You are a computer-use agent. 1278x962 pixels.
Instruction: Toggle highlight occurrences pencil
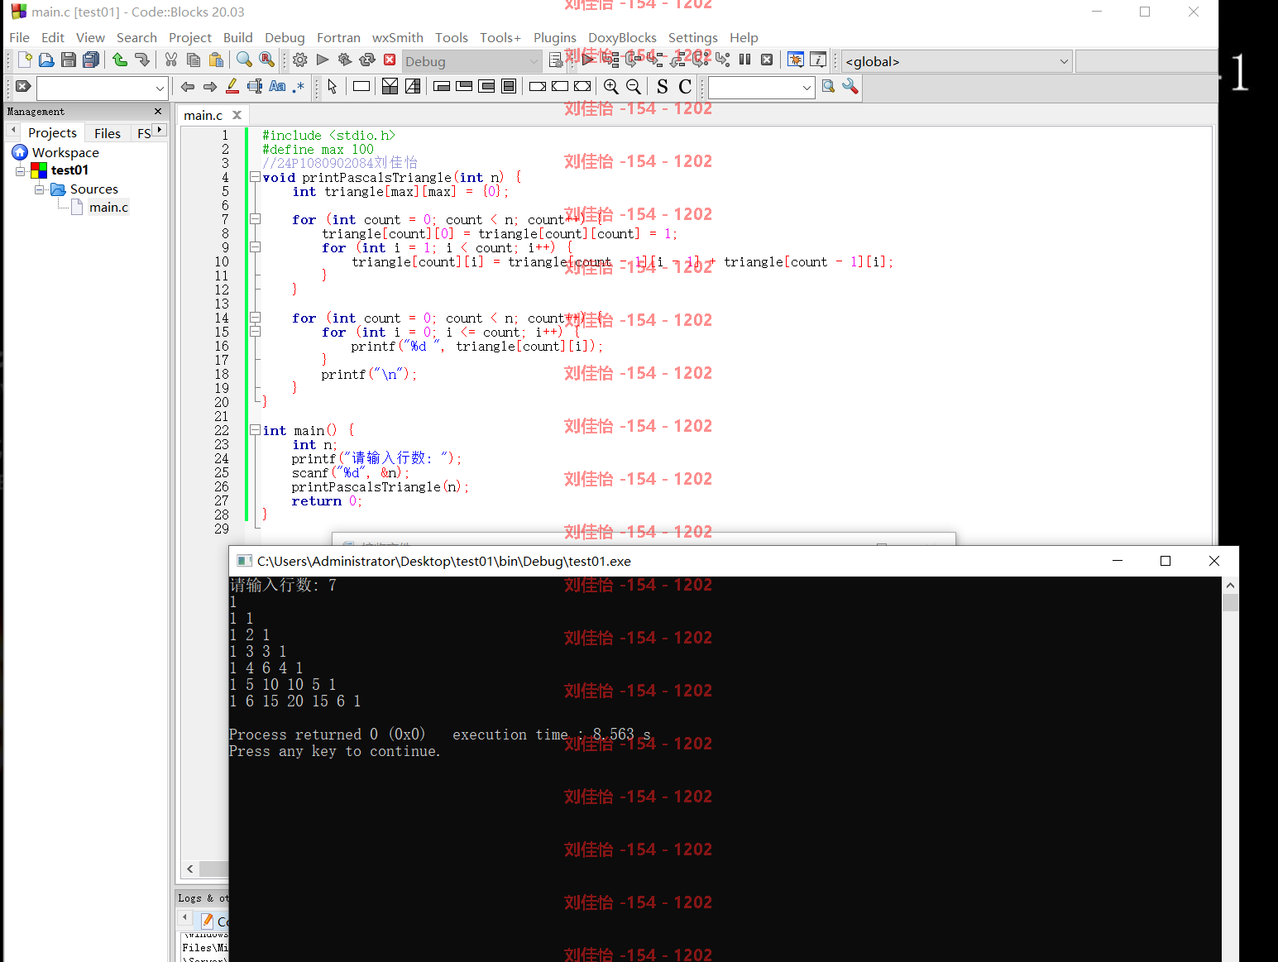click(x=232, y=86)
